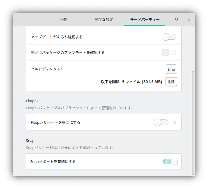Switch to the 一般 tab
The image size is (208, 189).
pyautogui.click(x=64, y=20)
